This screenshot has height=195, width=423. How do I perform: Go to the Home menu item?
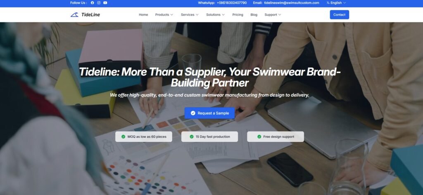(143, 14)
